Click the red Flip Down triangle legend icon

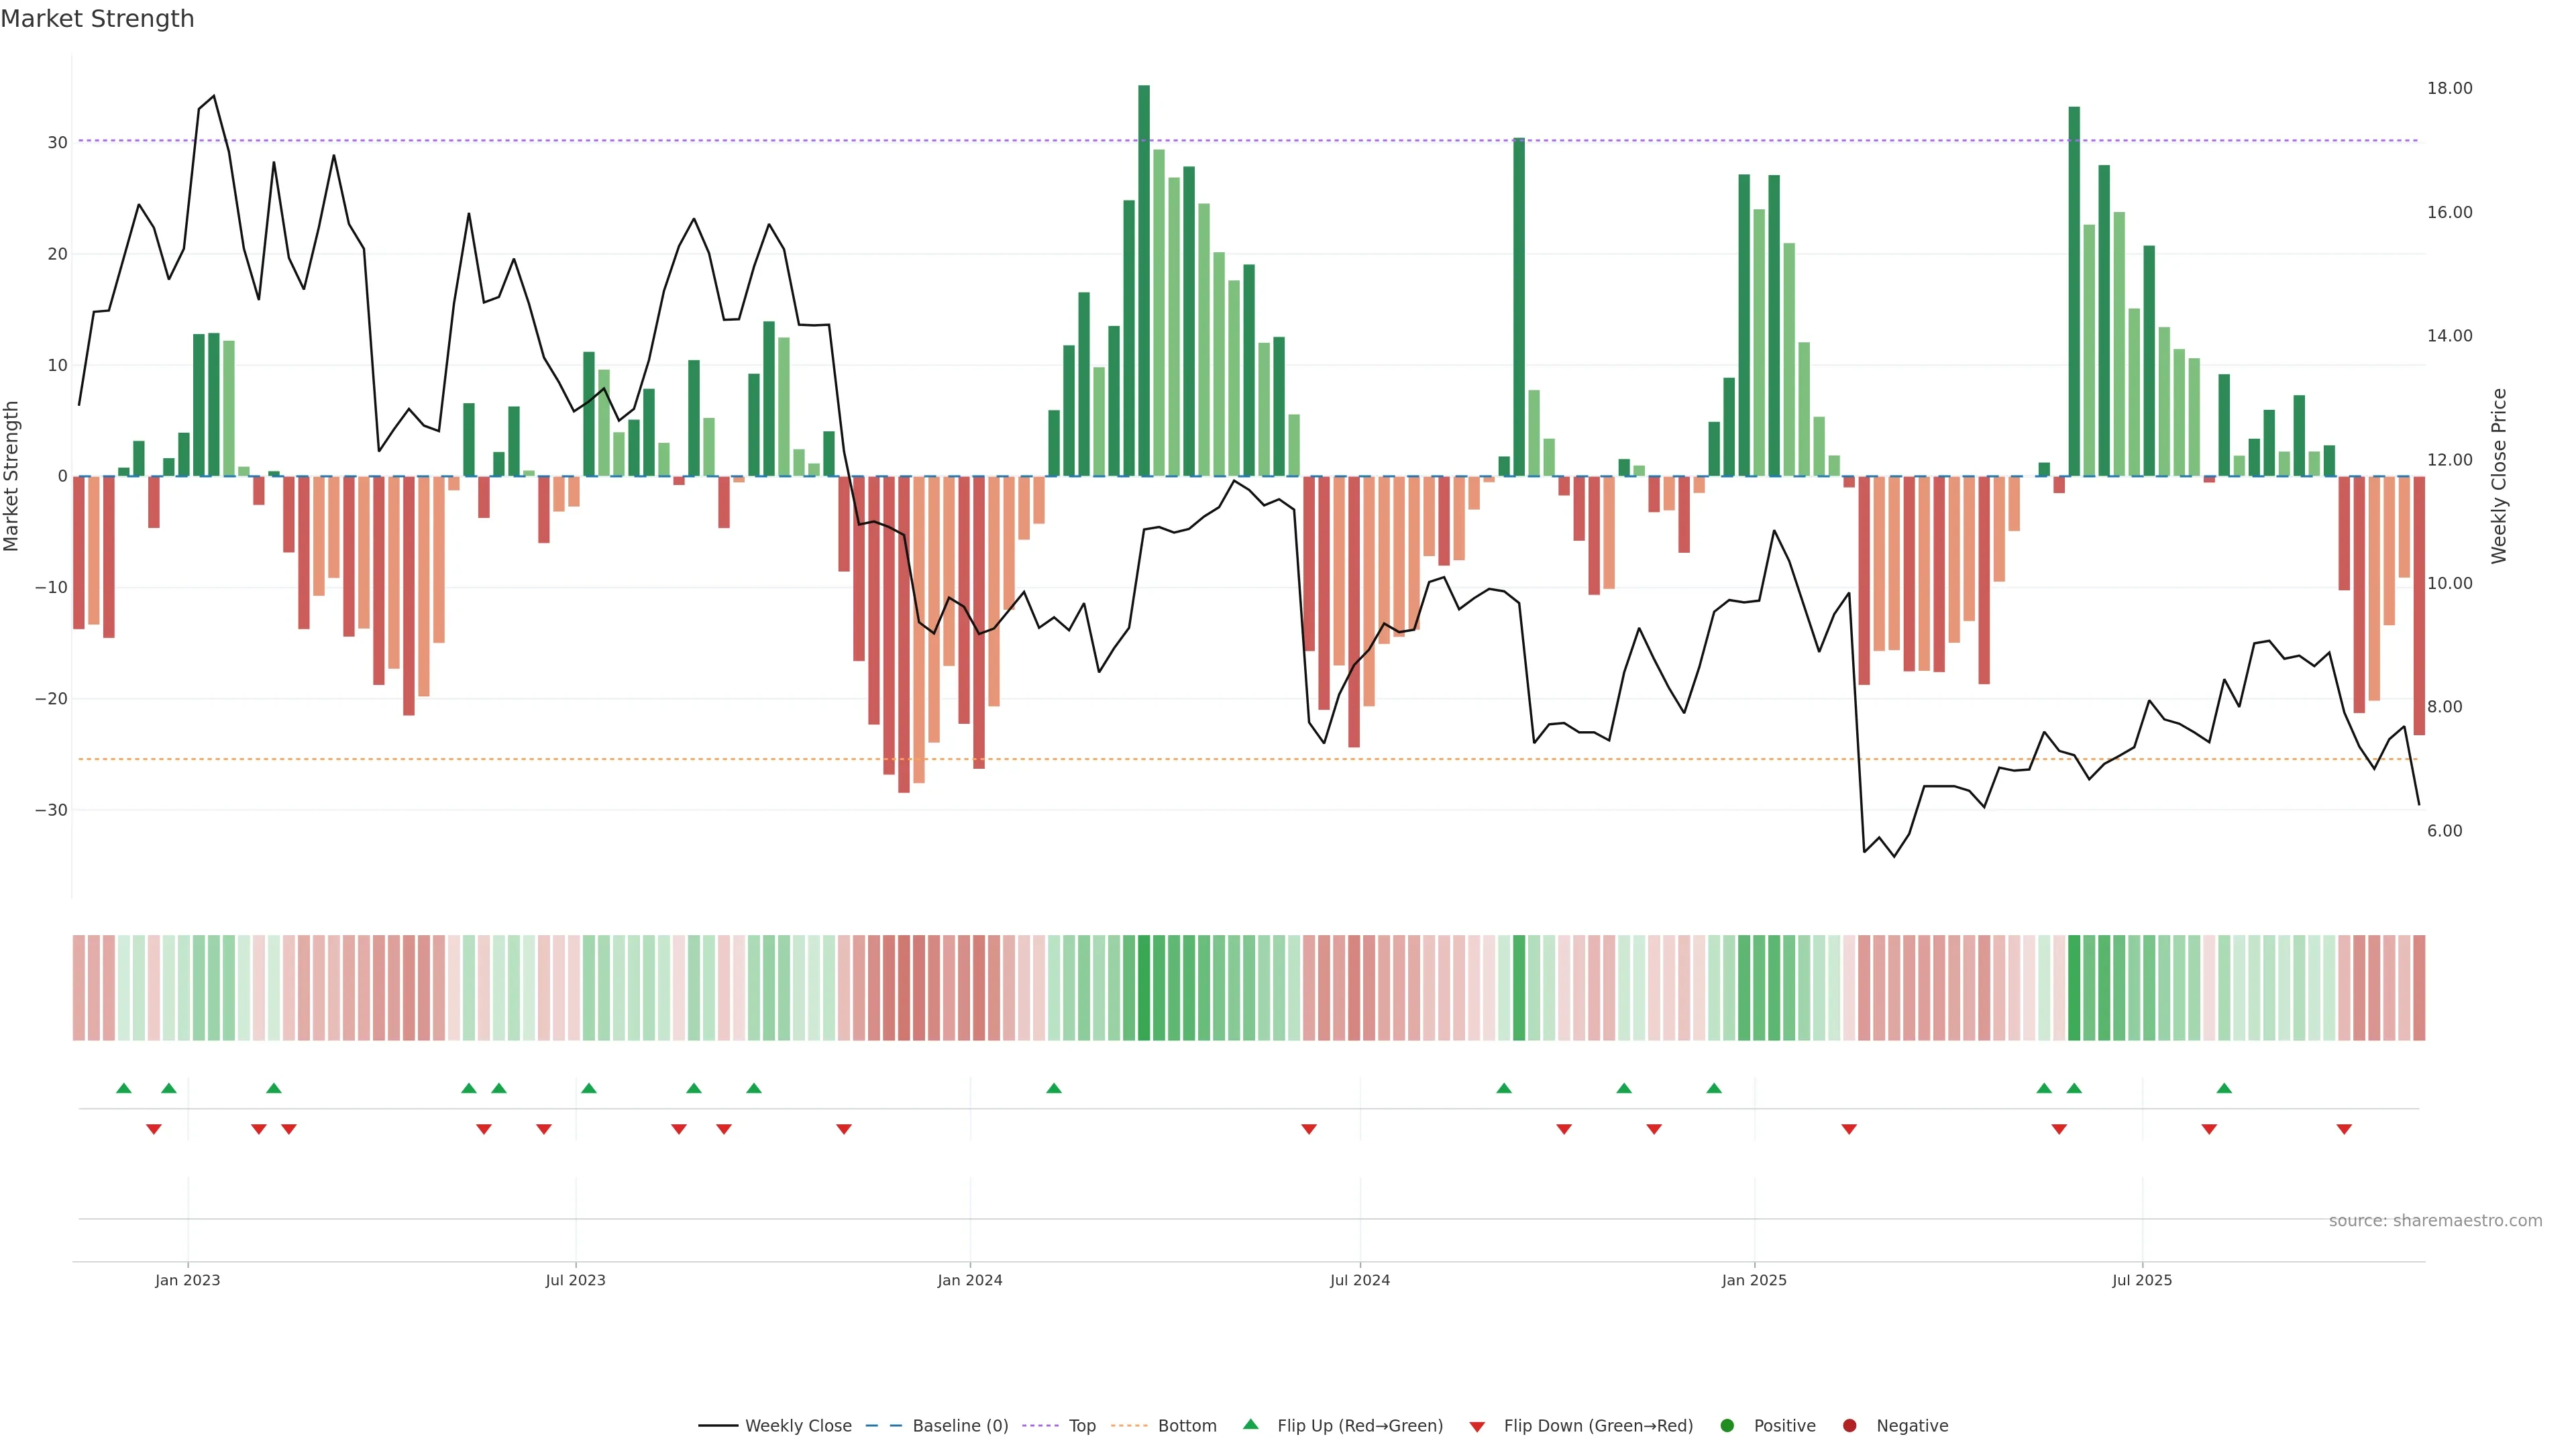coord(1477,1427)
